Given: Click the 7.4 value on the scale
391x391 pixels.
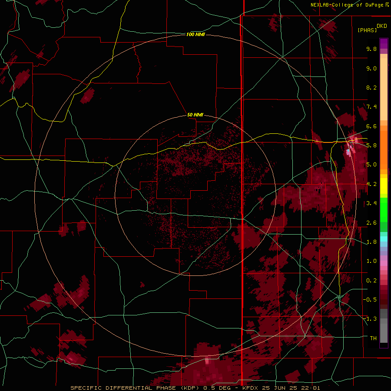Looking at the screenshot, I should click(x=371, y=107).
